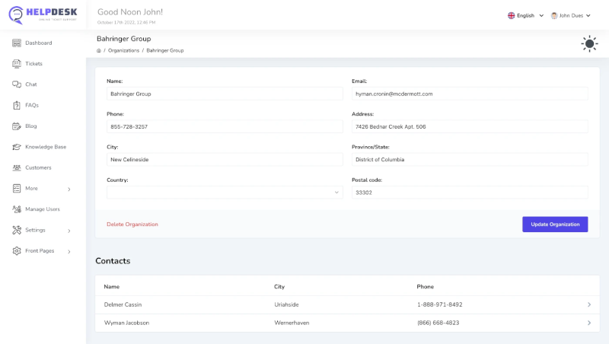Viewport: 609px width, 344px height.
Task: Click the Customers people icon
Action: 17,167
